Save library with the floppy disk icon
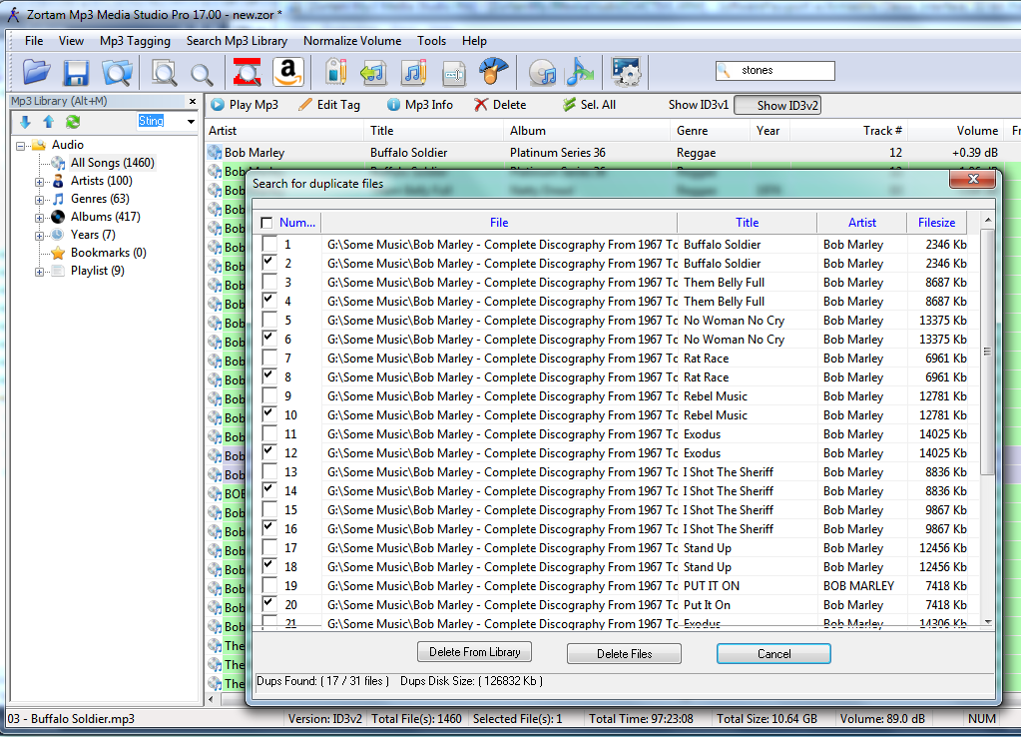 76,72
